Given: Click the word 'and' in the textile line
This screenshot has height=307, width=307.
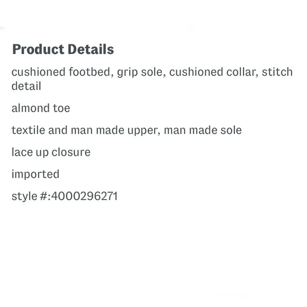Looking at the screenshot, I should pyautogui.click(x=58, y=130).
